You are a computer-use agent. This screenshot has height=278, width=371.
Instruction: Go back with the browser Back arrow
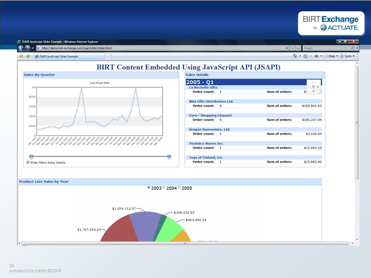click(21, 48)
